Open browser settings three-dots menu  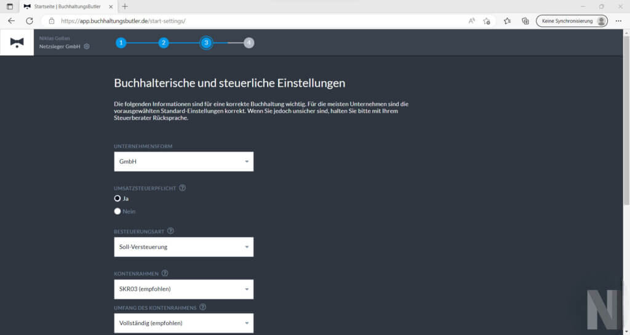point(618,21)
